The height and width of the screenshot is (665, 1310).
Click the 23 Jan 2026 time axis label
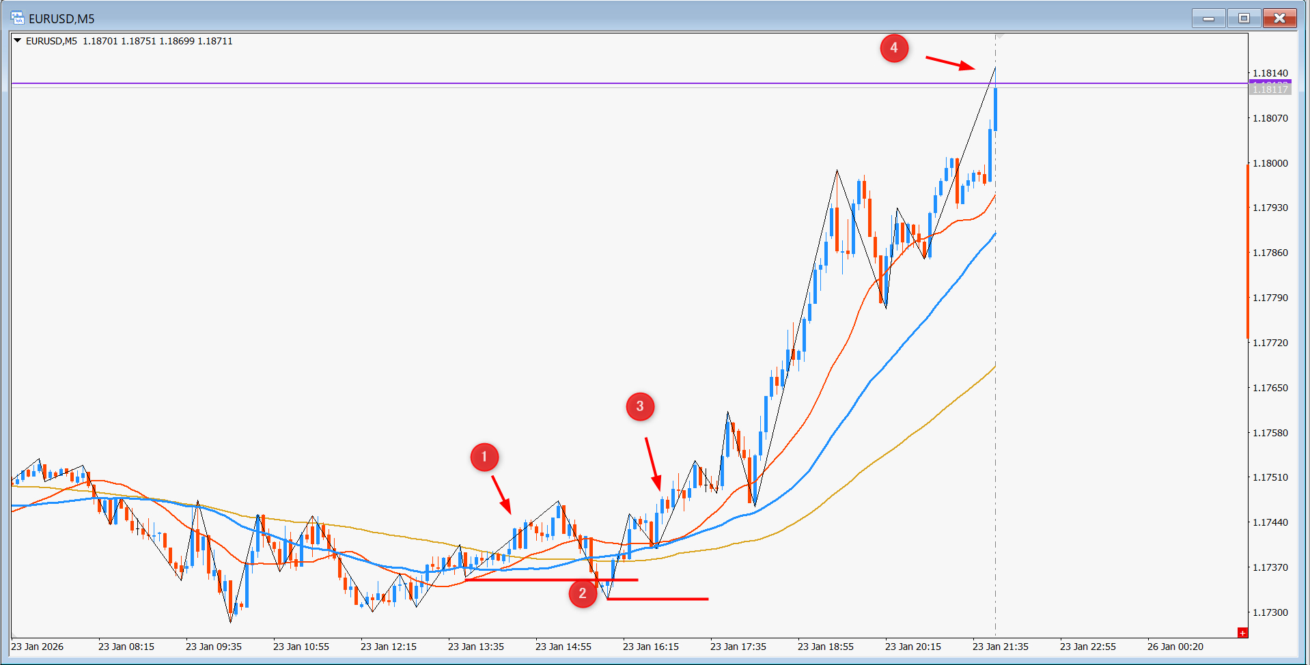click(x=37, y=646)
